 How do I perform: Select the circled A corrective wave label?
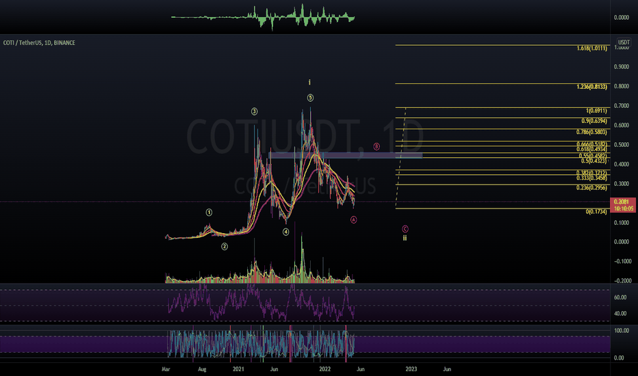[x=354, y=220]
